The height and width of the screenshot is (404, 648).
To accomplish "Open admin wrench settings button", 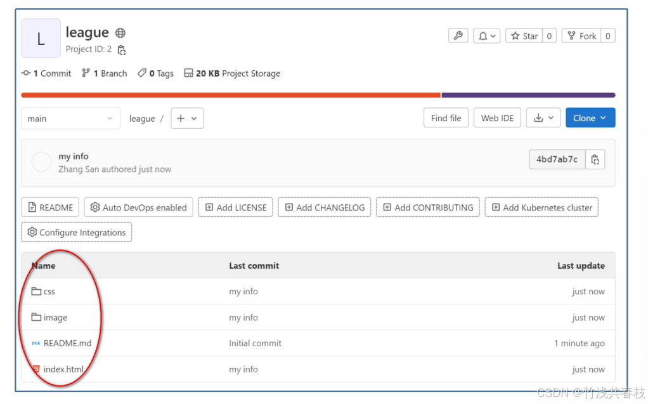I will pyautogui.click(x=458, y=36).
